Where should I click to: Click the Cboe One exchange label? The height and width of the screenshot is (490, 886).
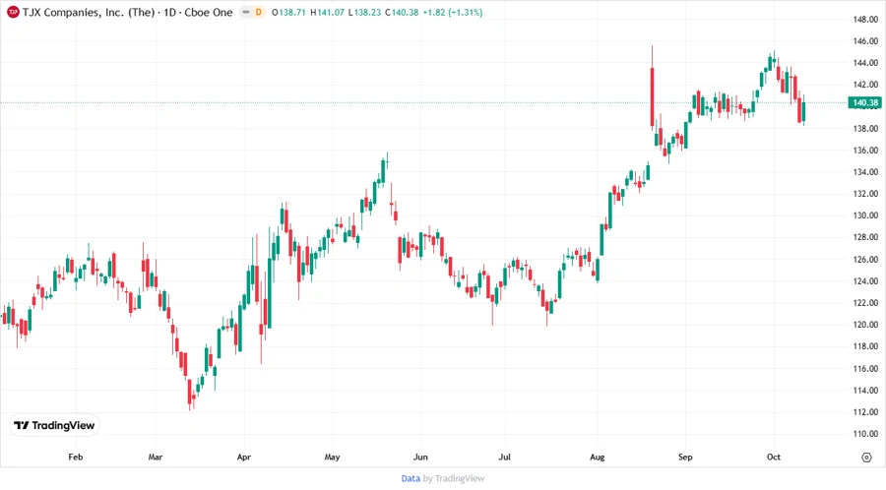208,13
